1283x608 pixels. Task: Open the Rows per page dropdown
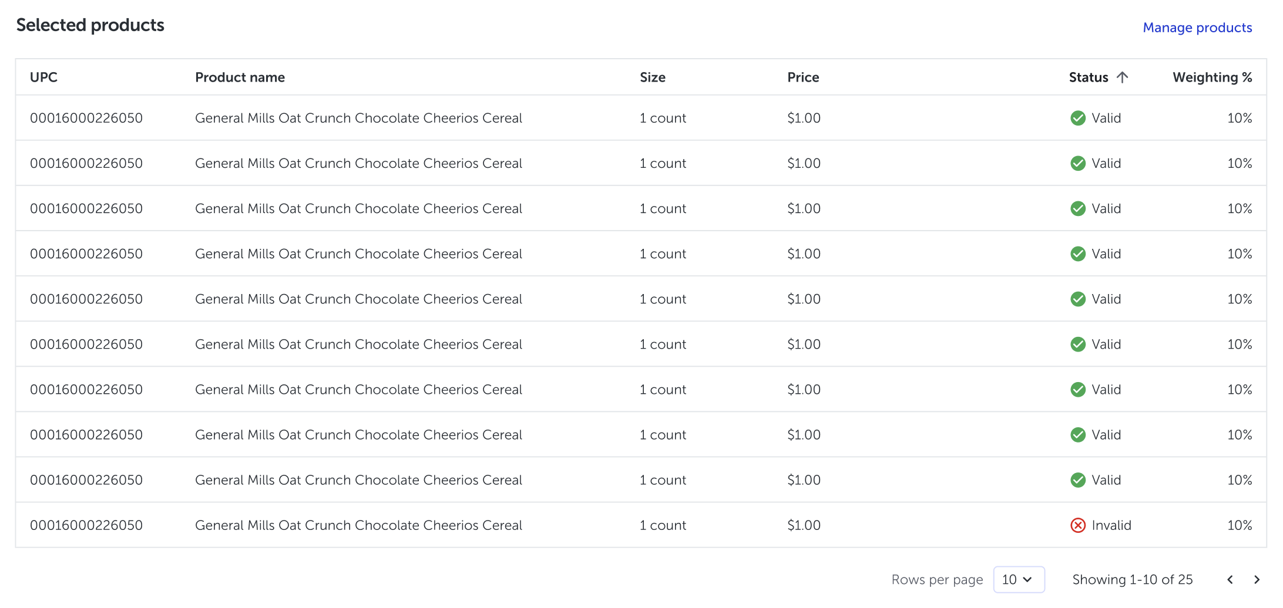coord(1019,580)
